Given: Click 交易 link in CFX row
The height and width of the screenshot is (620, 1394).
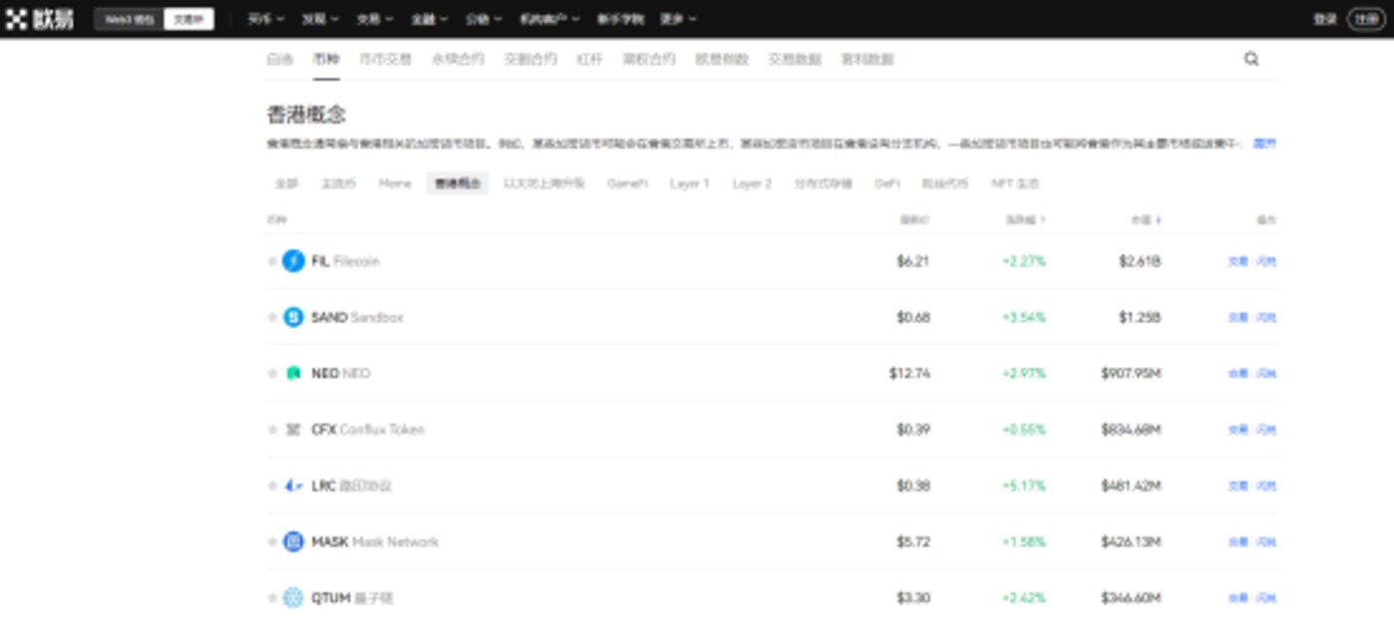Looking at the screenshot, I should (x=1237, y=430).
